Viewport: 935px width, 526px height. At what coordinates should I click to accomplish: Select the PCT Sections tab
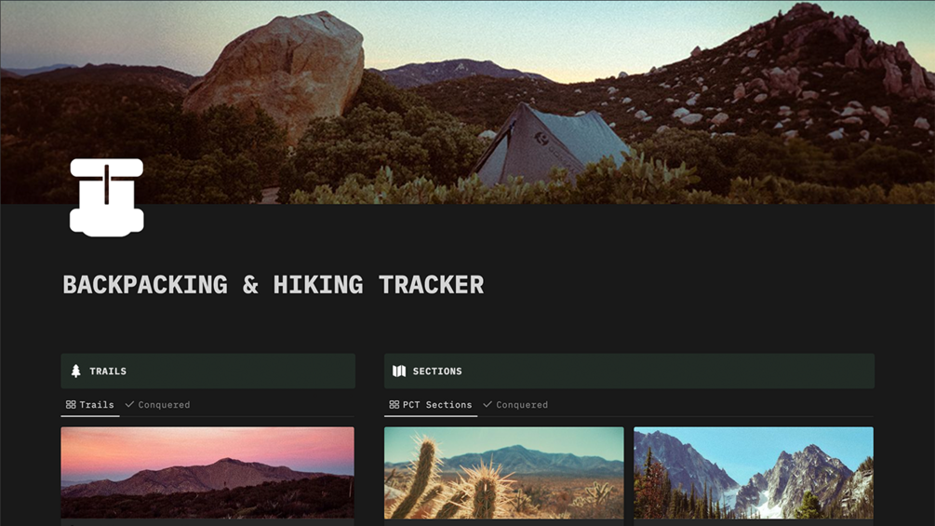431,405
